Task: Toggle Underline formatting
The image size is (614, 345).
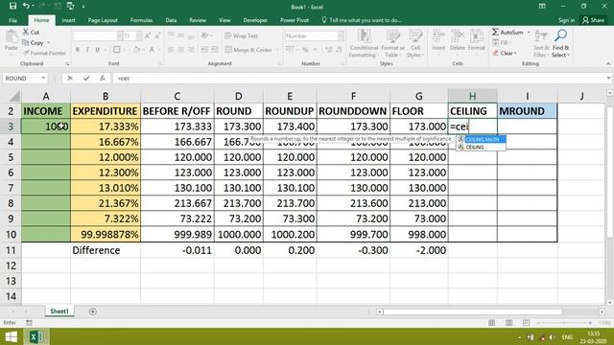Action: coord(97,50)
